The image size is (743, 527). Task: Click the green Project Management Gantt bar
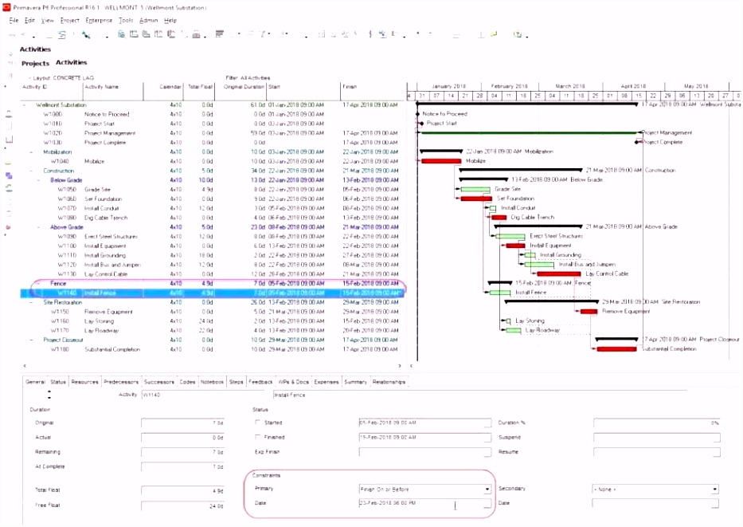click(529, 133)
